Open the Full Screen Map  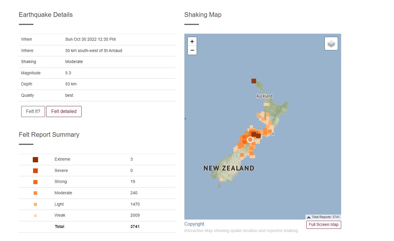323,224
